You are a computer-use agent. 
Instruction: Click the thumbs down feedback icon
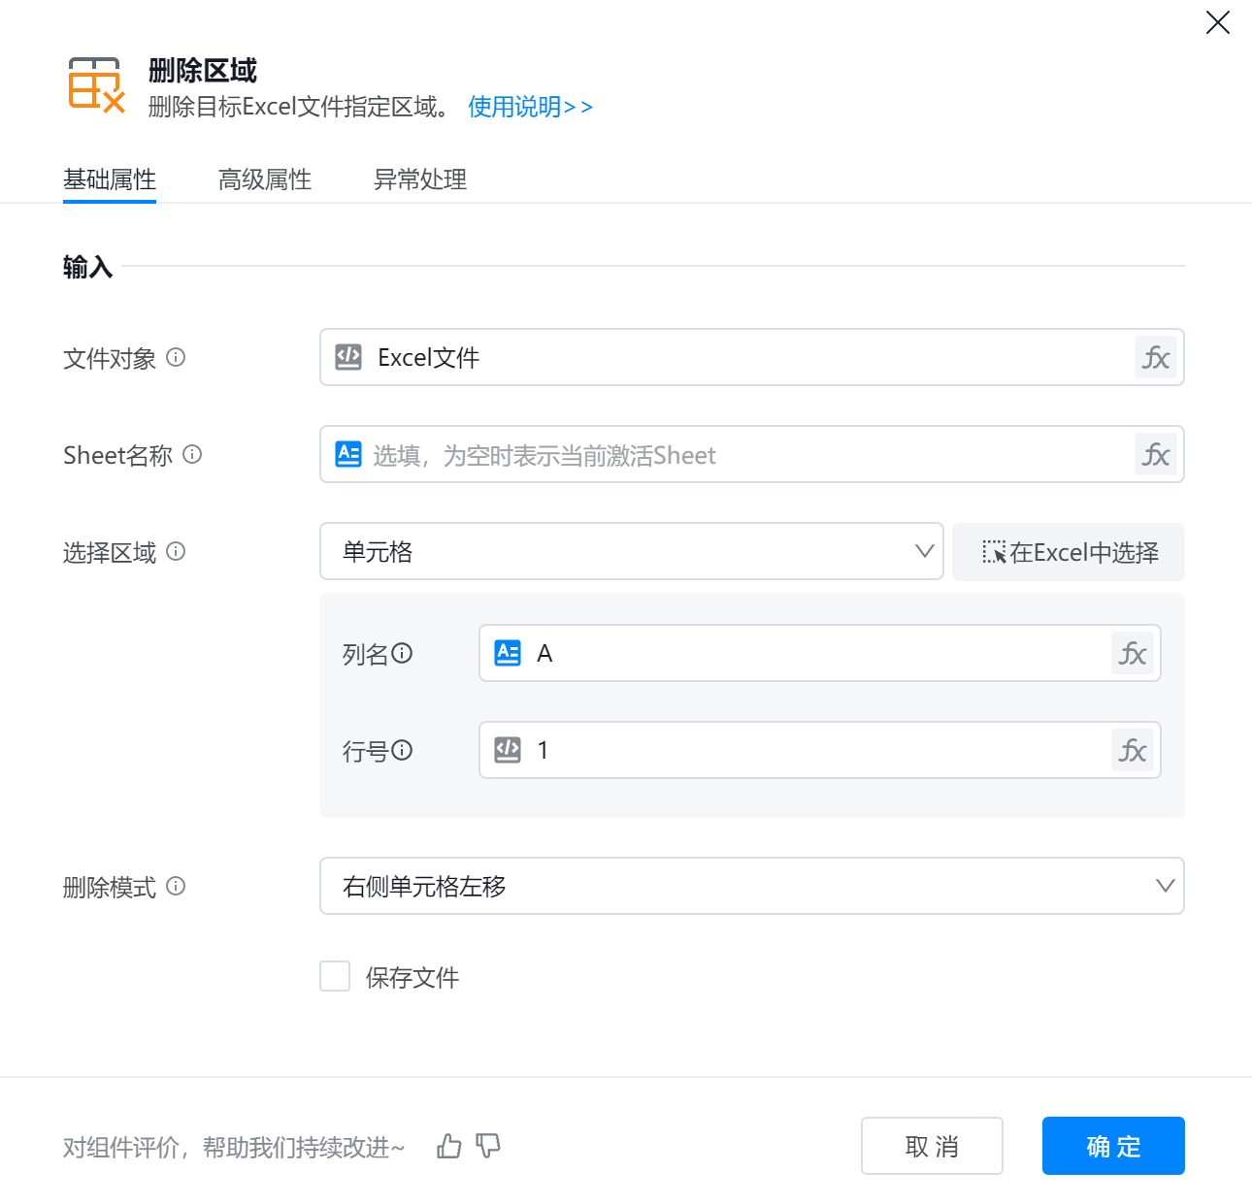point(488,1147)
